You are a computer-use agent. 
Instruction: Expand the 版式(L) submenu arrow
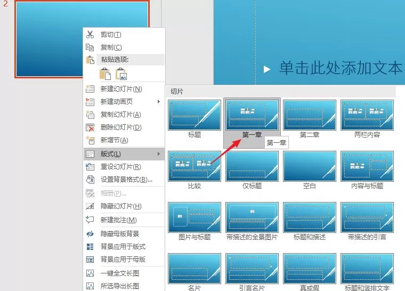[159, 154]
